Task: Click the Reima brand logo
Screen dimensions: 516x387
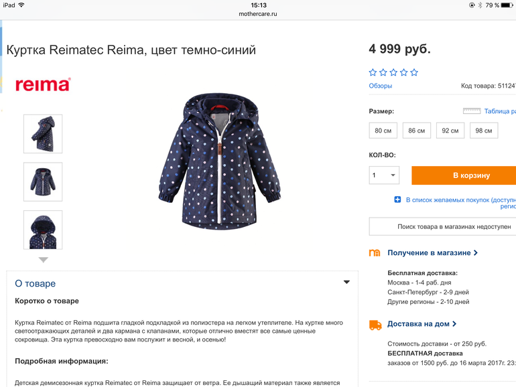Action: click(43, 84)
